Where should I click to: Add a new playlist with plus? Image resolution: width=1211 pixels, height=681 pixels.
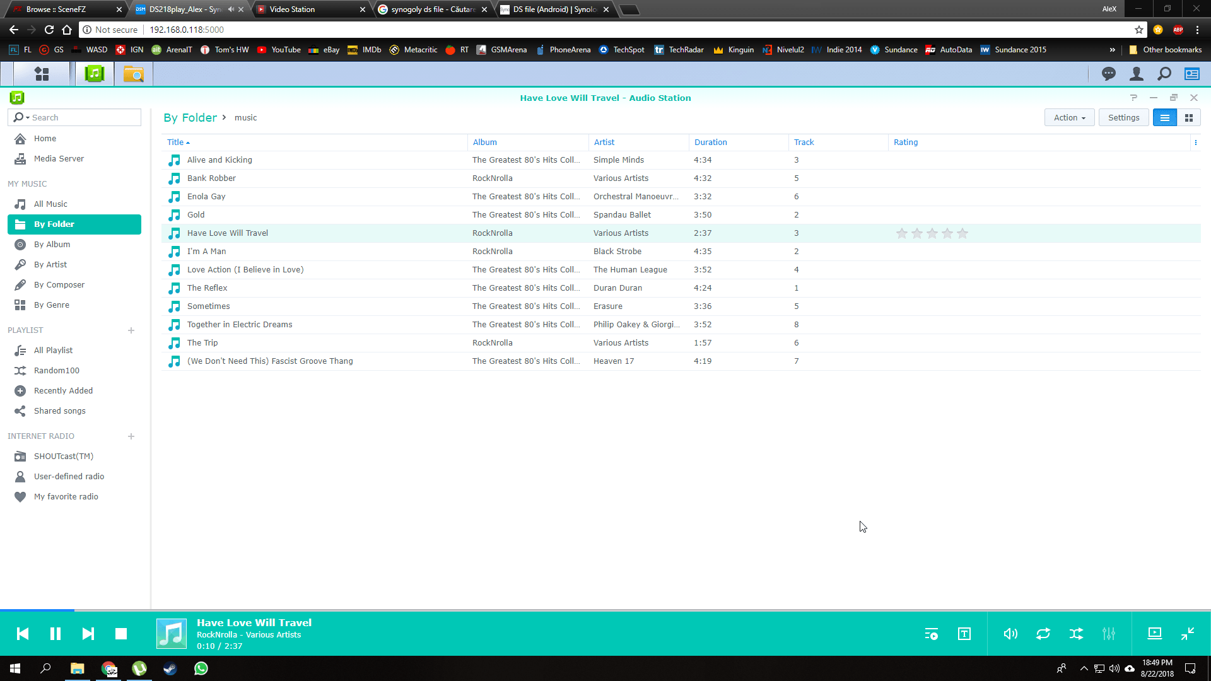(x=131, y=330)
